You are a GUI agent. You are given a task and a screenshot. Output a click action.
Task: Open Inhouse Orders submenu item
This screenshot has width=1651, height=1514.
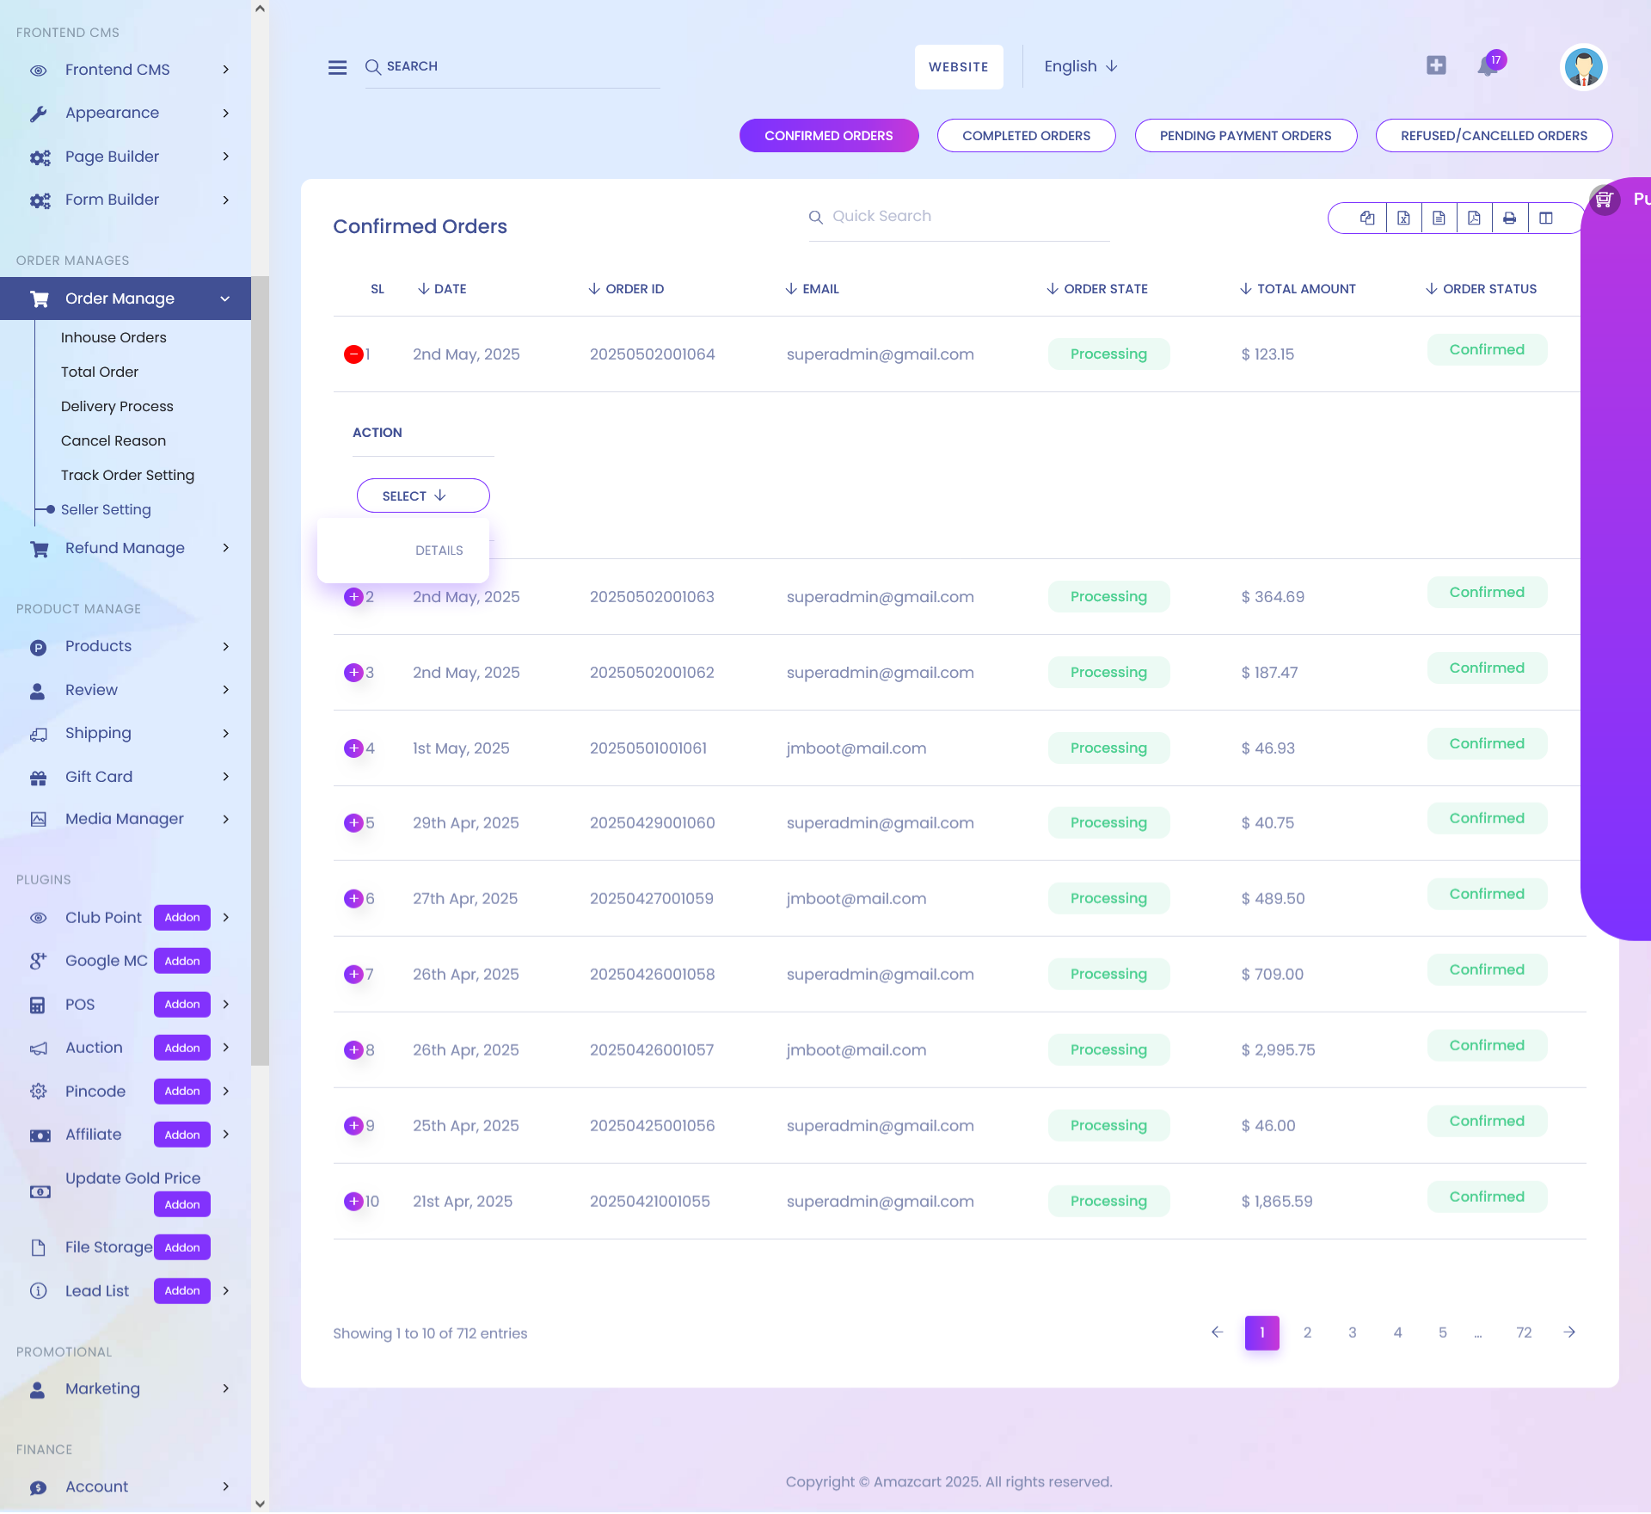pos(114,337)
